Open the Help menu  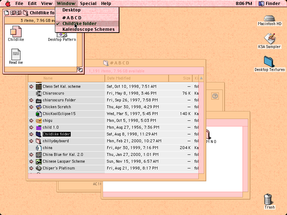tap(106, 4)
